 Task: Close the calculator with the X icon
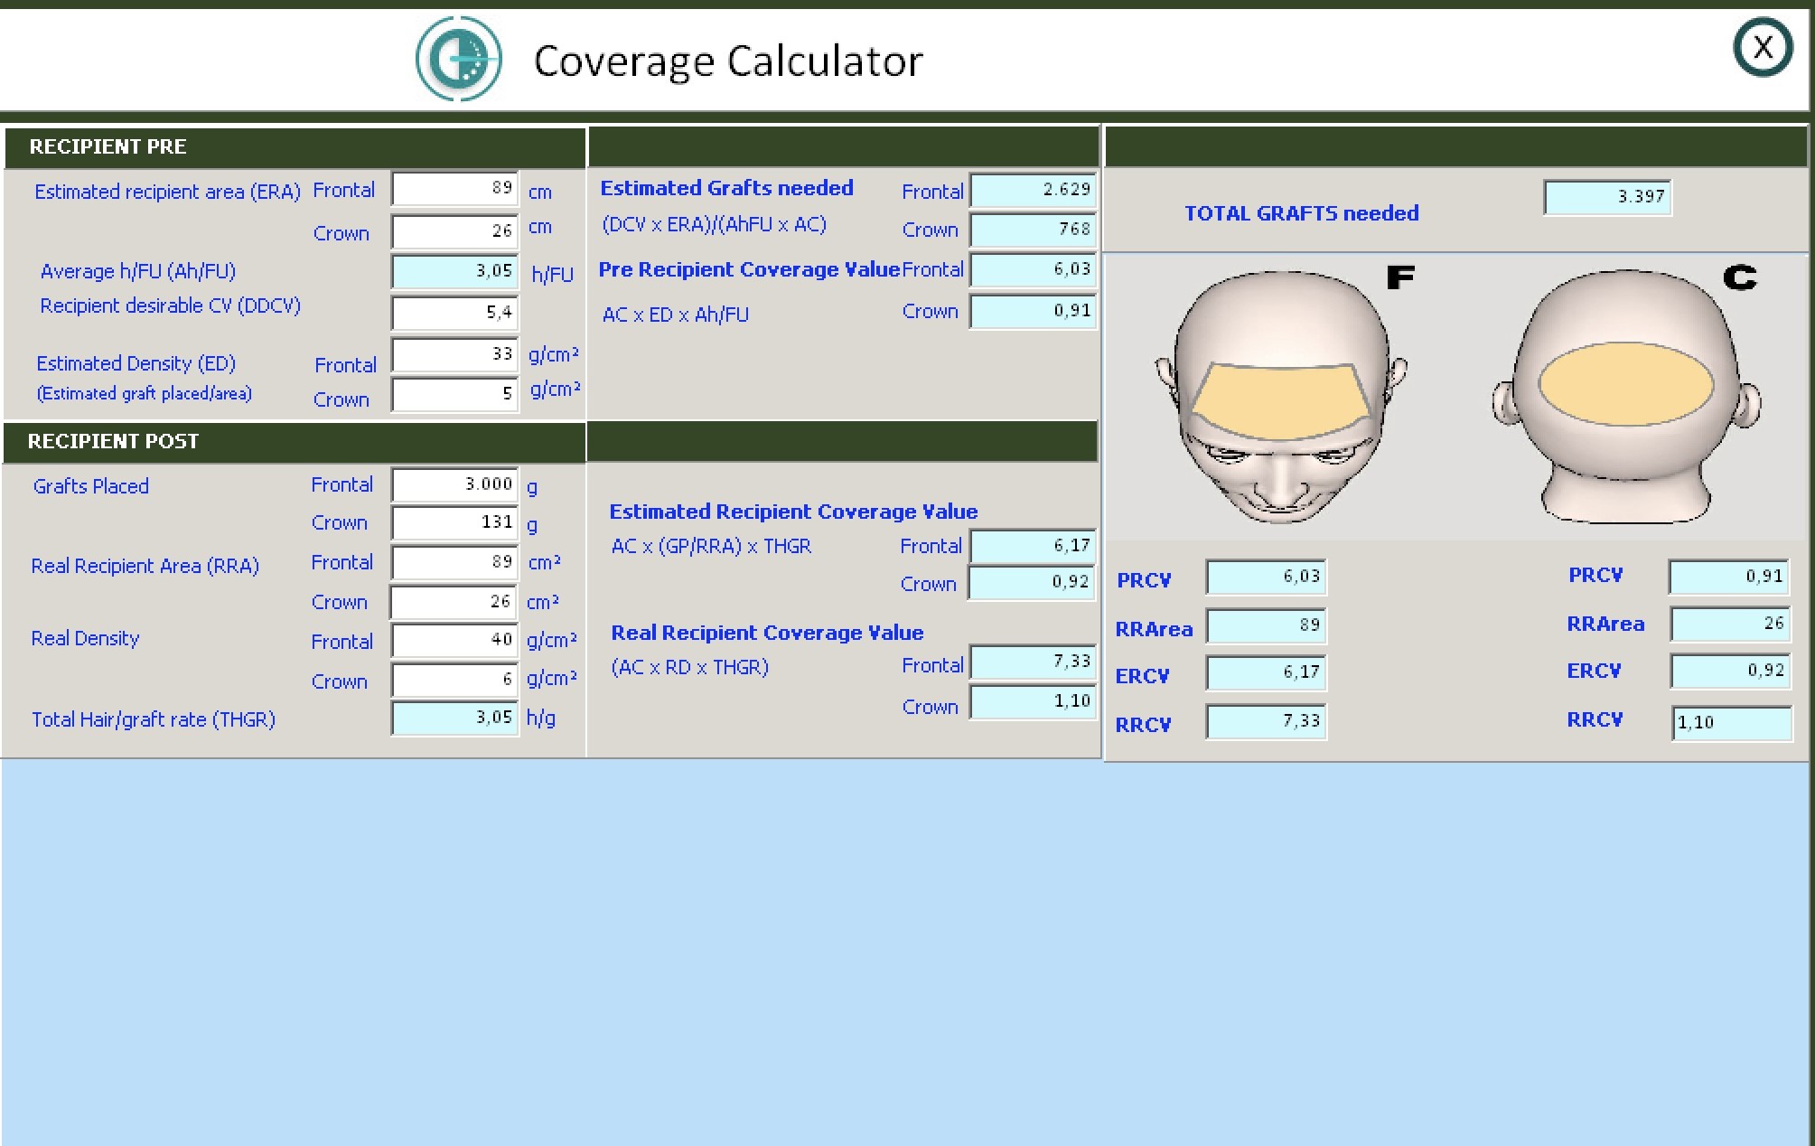(x=1763, y=48)
